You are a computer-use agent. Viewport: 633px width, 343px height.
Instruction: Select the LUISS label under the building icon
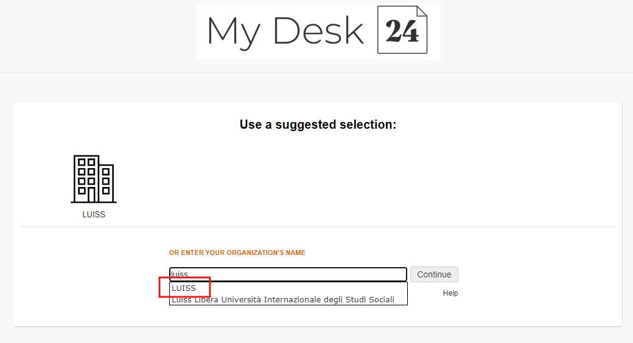coord(94,214)
